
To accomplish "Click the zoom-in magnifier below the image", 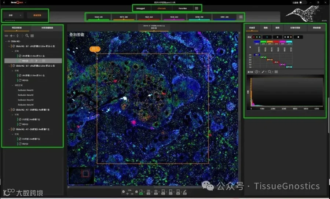I will coord(136,192).
